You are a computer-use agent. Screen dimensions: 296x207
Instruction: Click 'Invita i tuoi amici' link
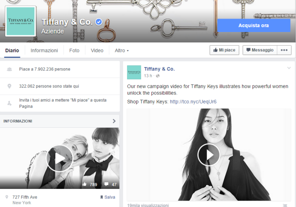tap(63, 103)
